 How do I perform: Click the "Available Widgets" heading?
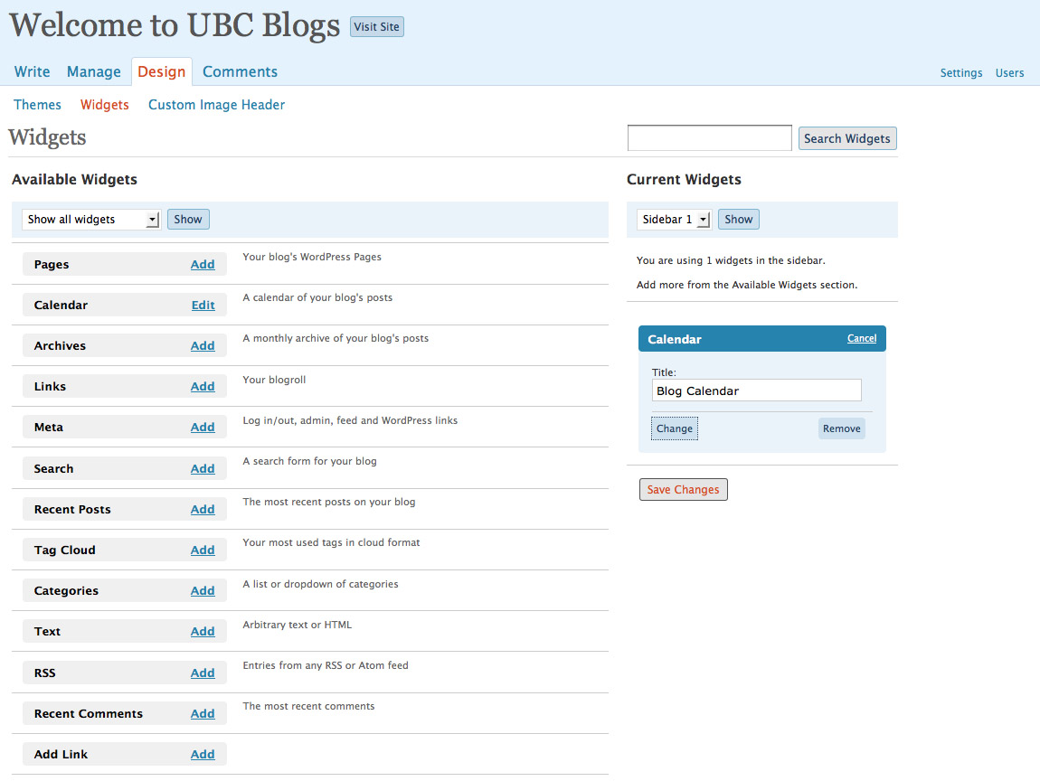point(74,180)
